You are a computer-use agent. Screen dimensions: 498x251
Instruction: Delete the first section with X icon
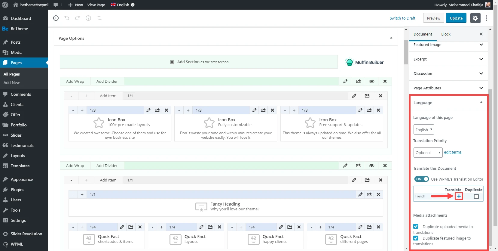[x=385, y=81]
